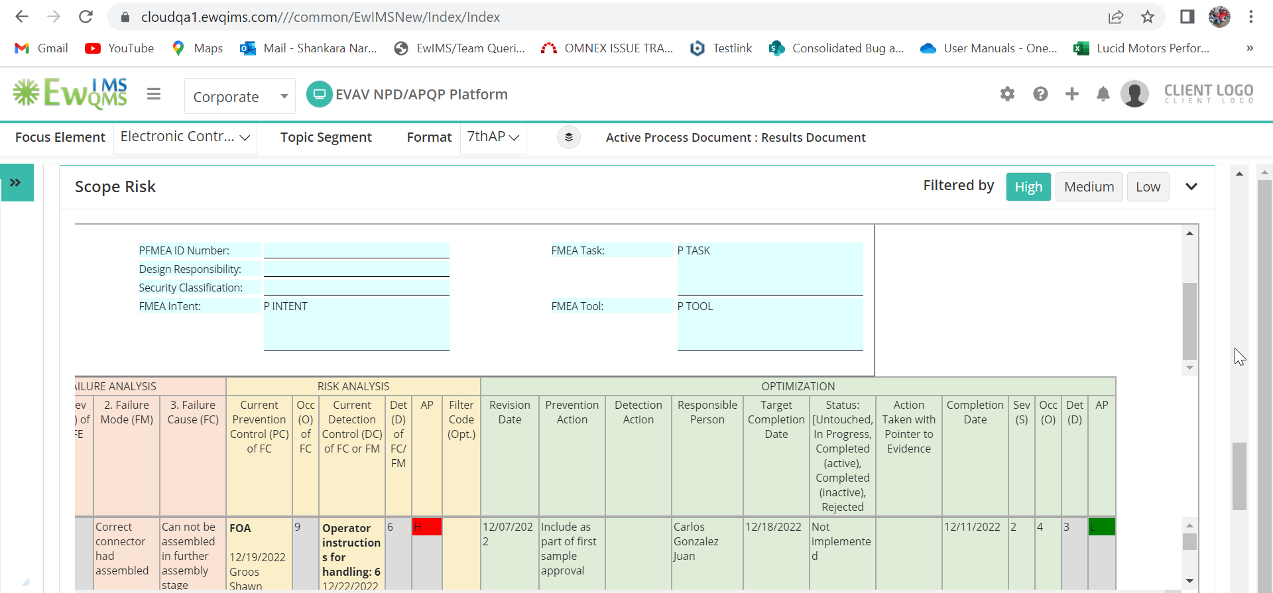1273x593 pixels.
Task: Open the user profile avatar
Action: 1134,94
